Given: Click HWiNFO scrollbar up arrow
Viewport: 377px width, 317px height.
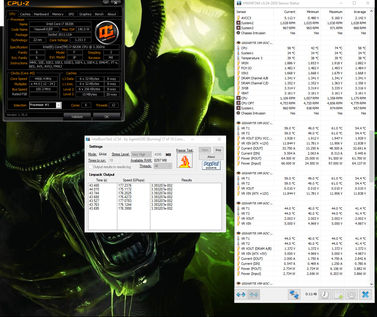Looking at the screenshot, I should click(x=371, y=11).
